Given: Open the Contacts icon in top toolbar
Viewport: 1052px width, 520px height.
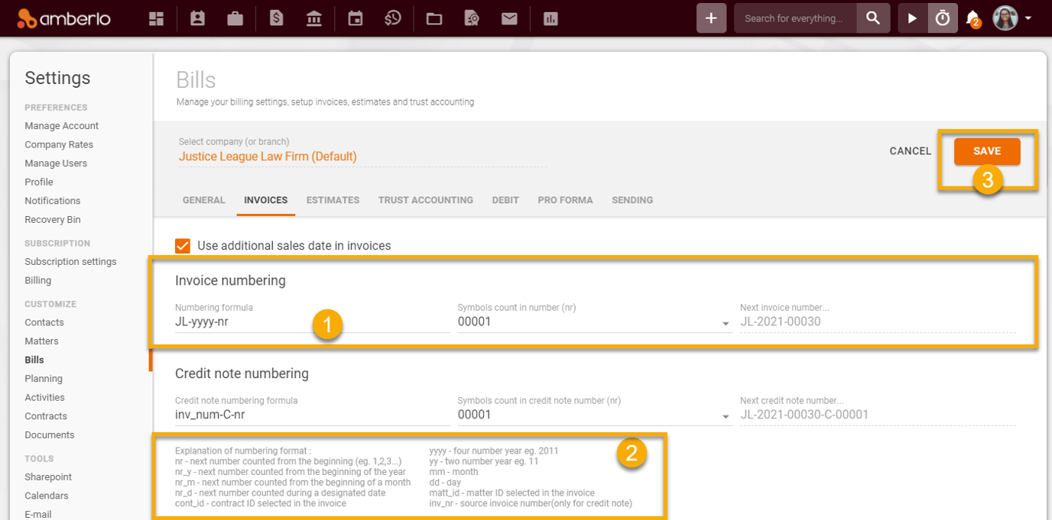Looking at the screenshot, I should tap(197, 18).
